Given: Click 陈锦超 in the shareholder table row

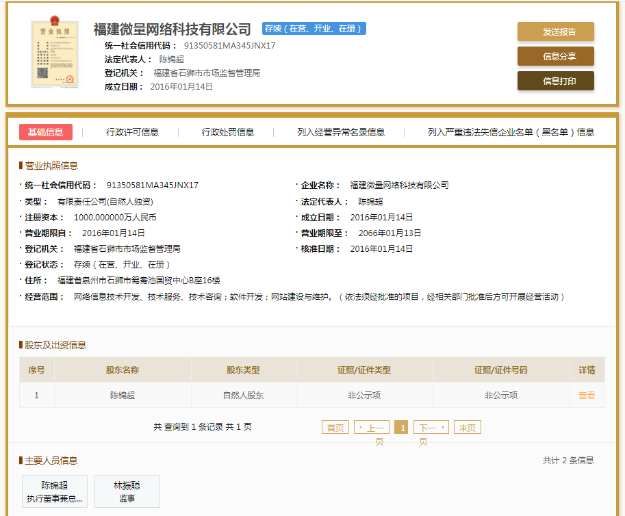Looking at the screenshot, I should click(x=122, y=395).
